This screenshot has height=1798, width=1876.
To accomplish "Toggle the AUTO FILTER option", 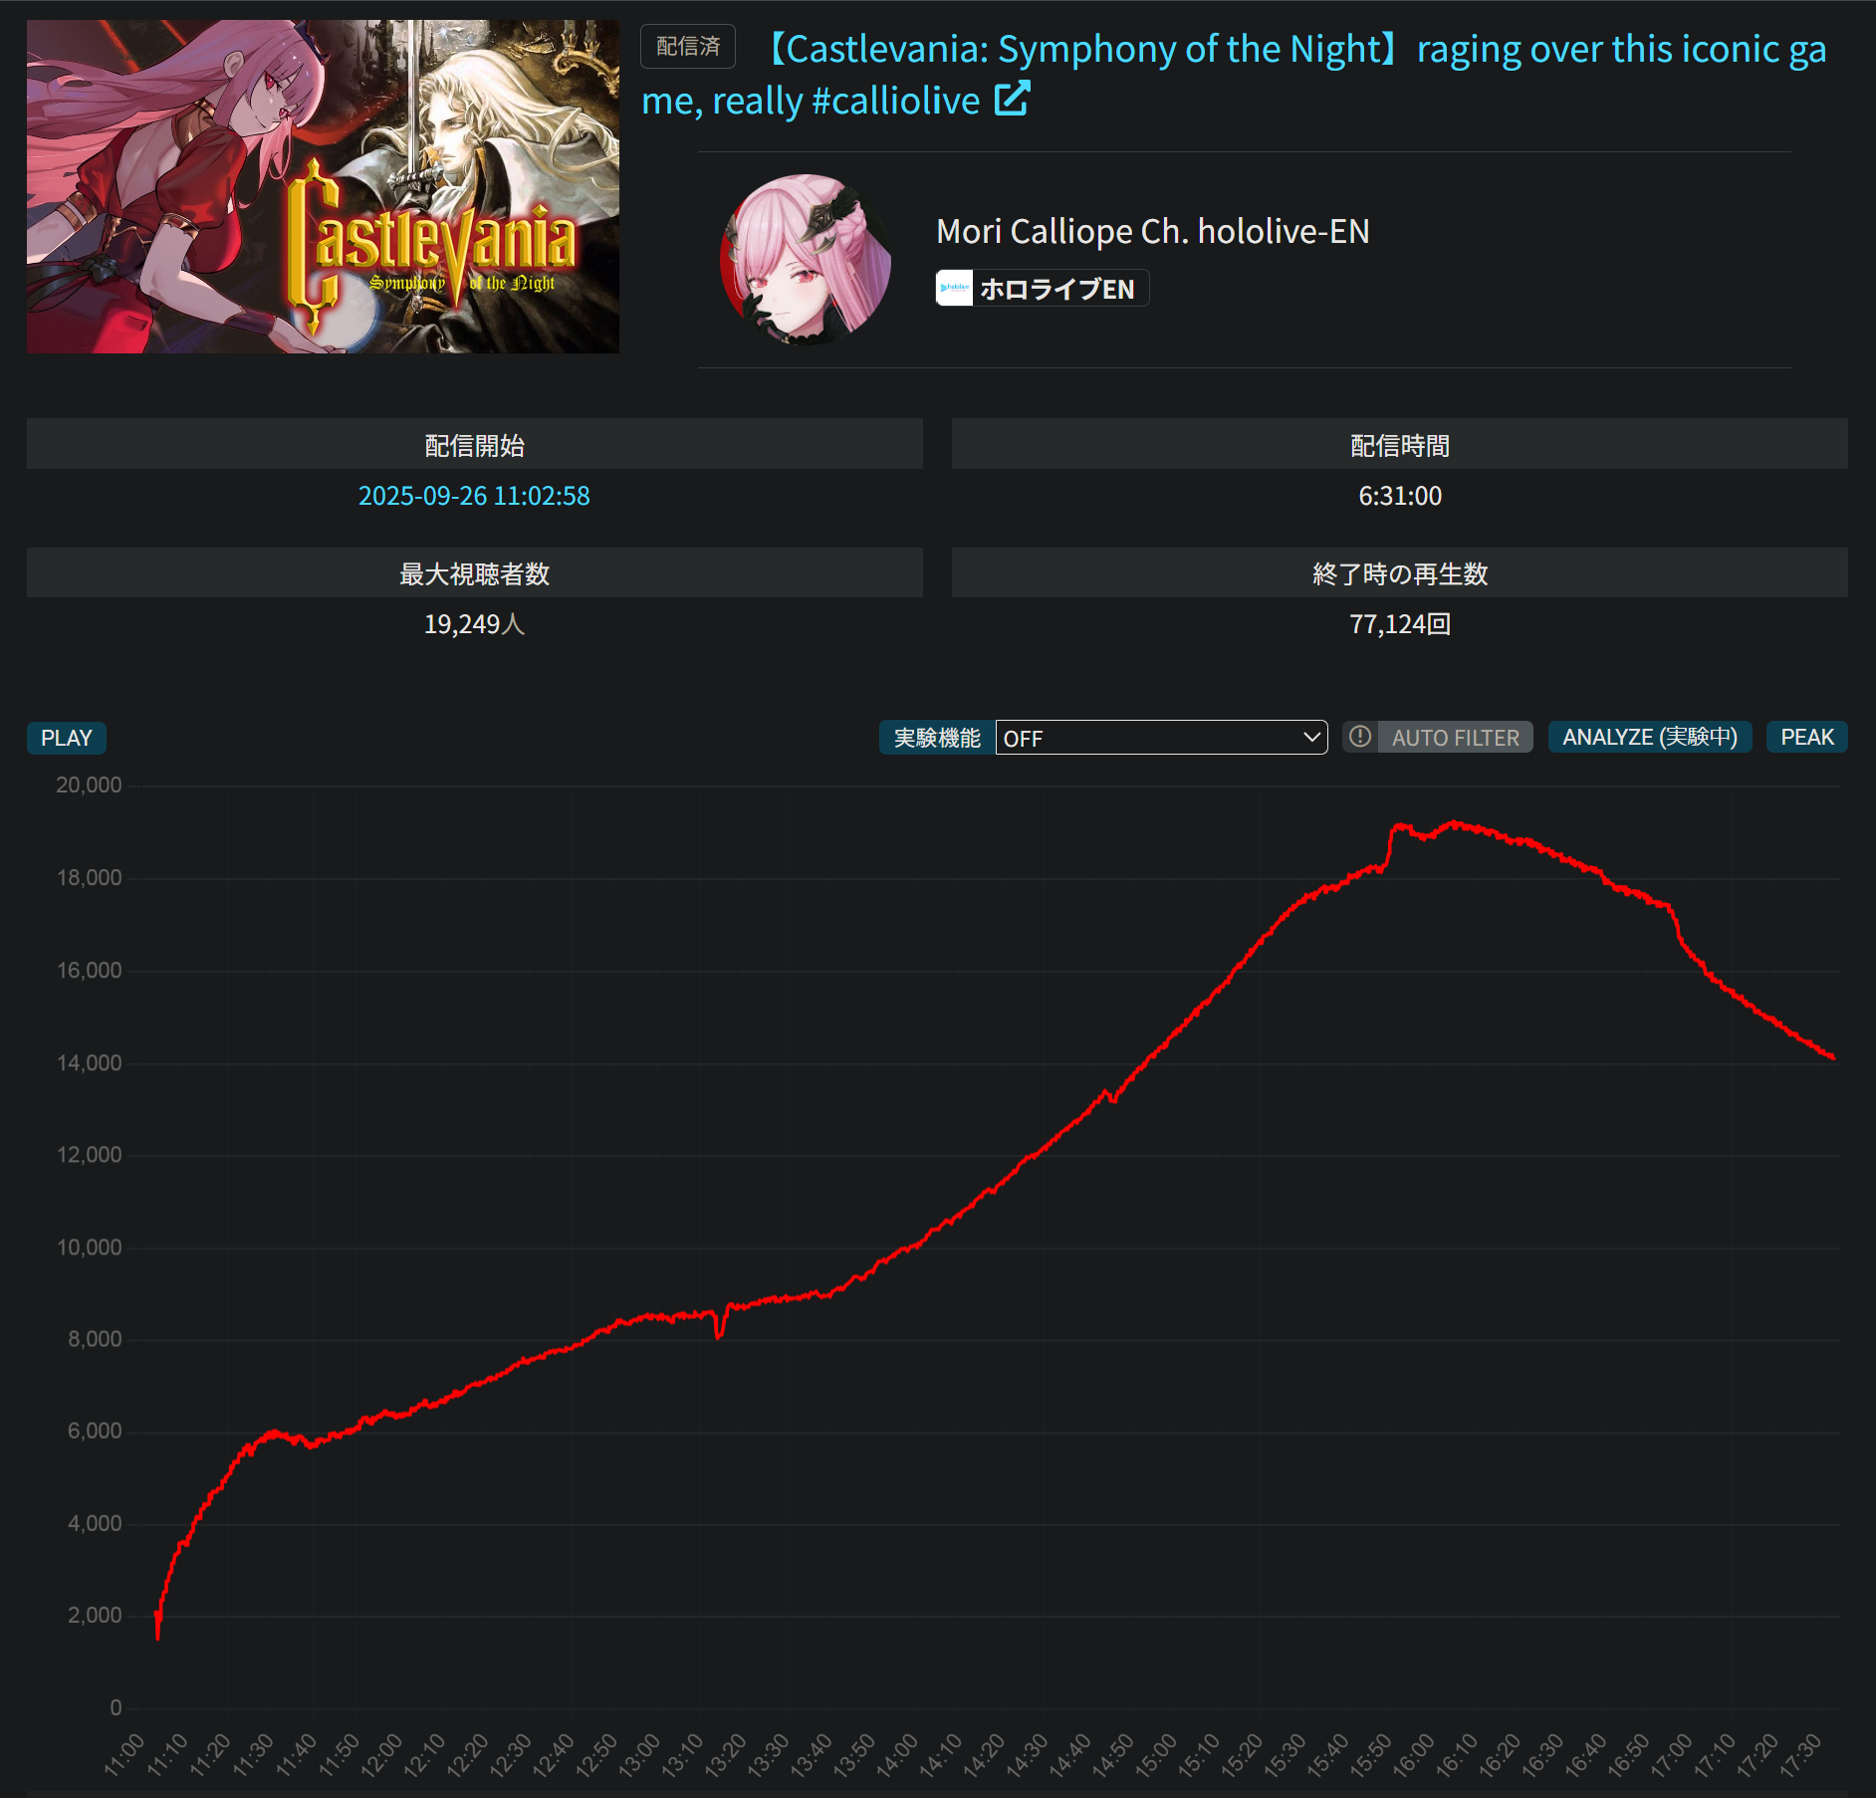I will [x=1455, y=737].
